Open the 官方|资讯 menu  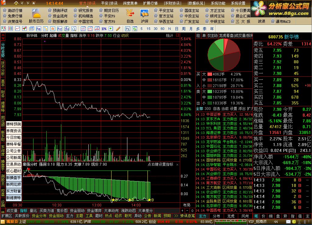[x=87, y=3]
